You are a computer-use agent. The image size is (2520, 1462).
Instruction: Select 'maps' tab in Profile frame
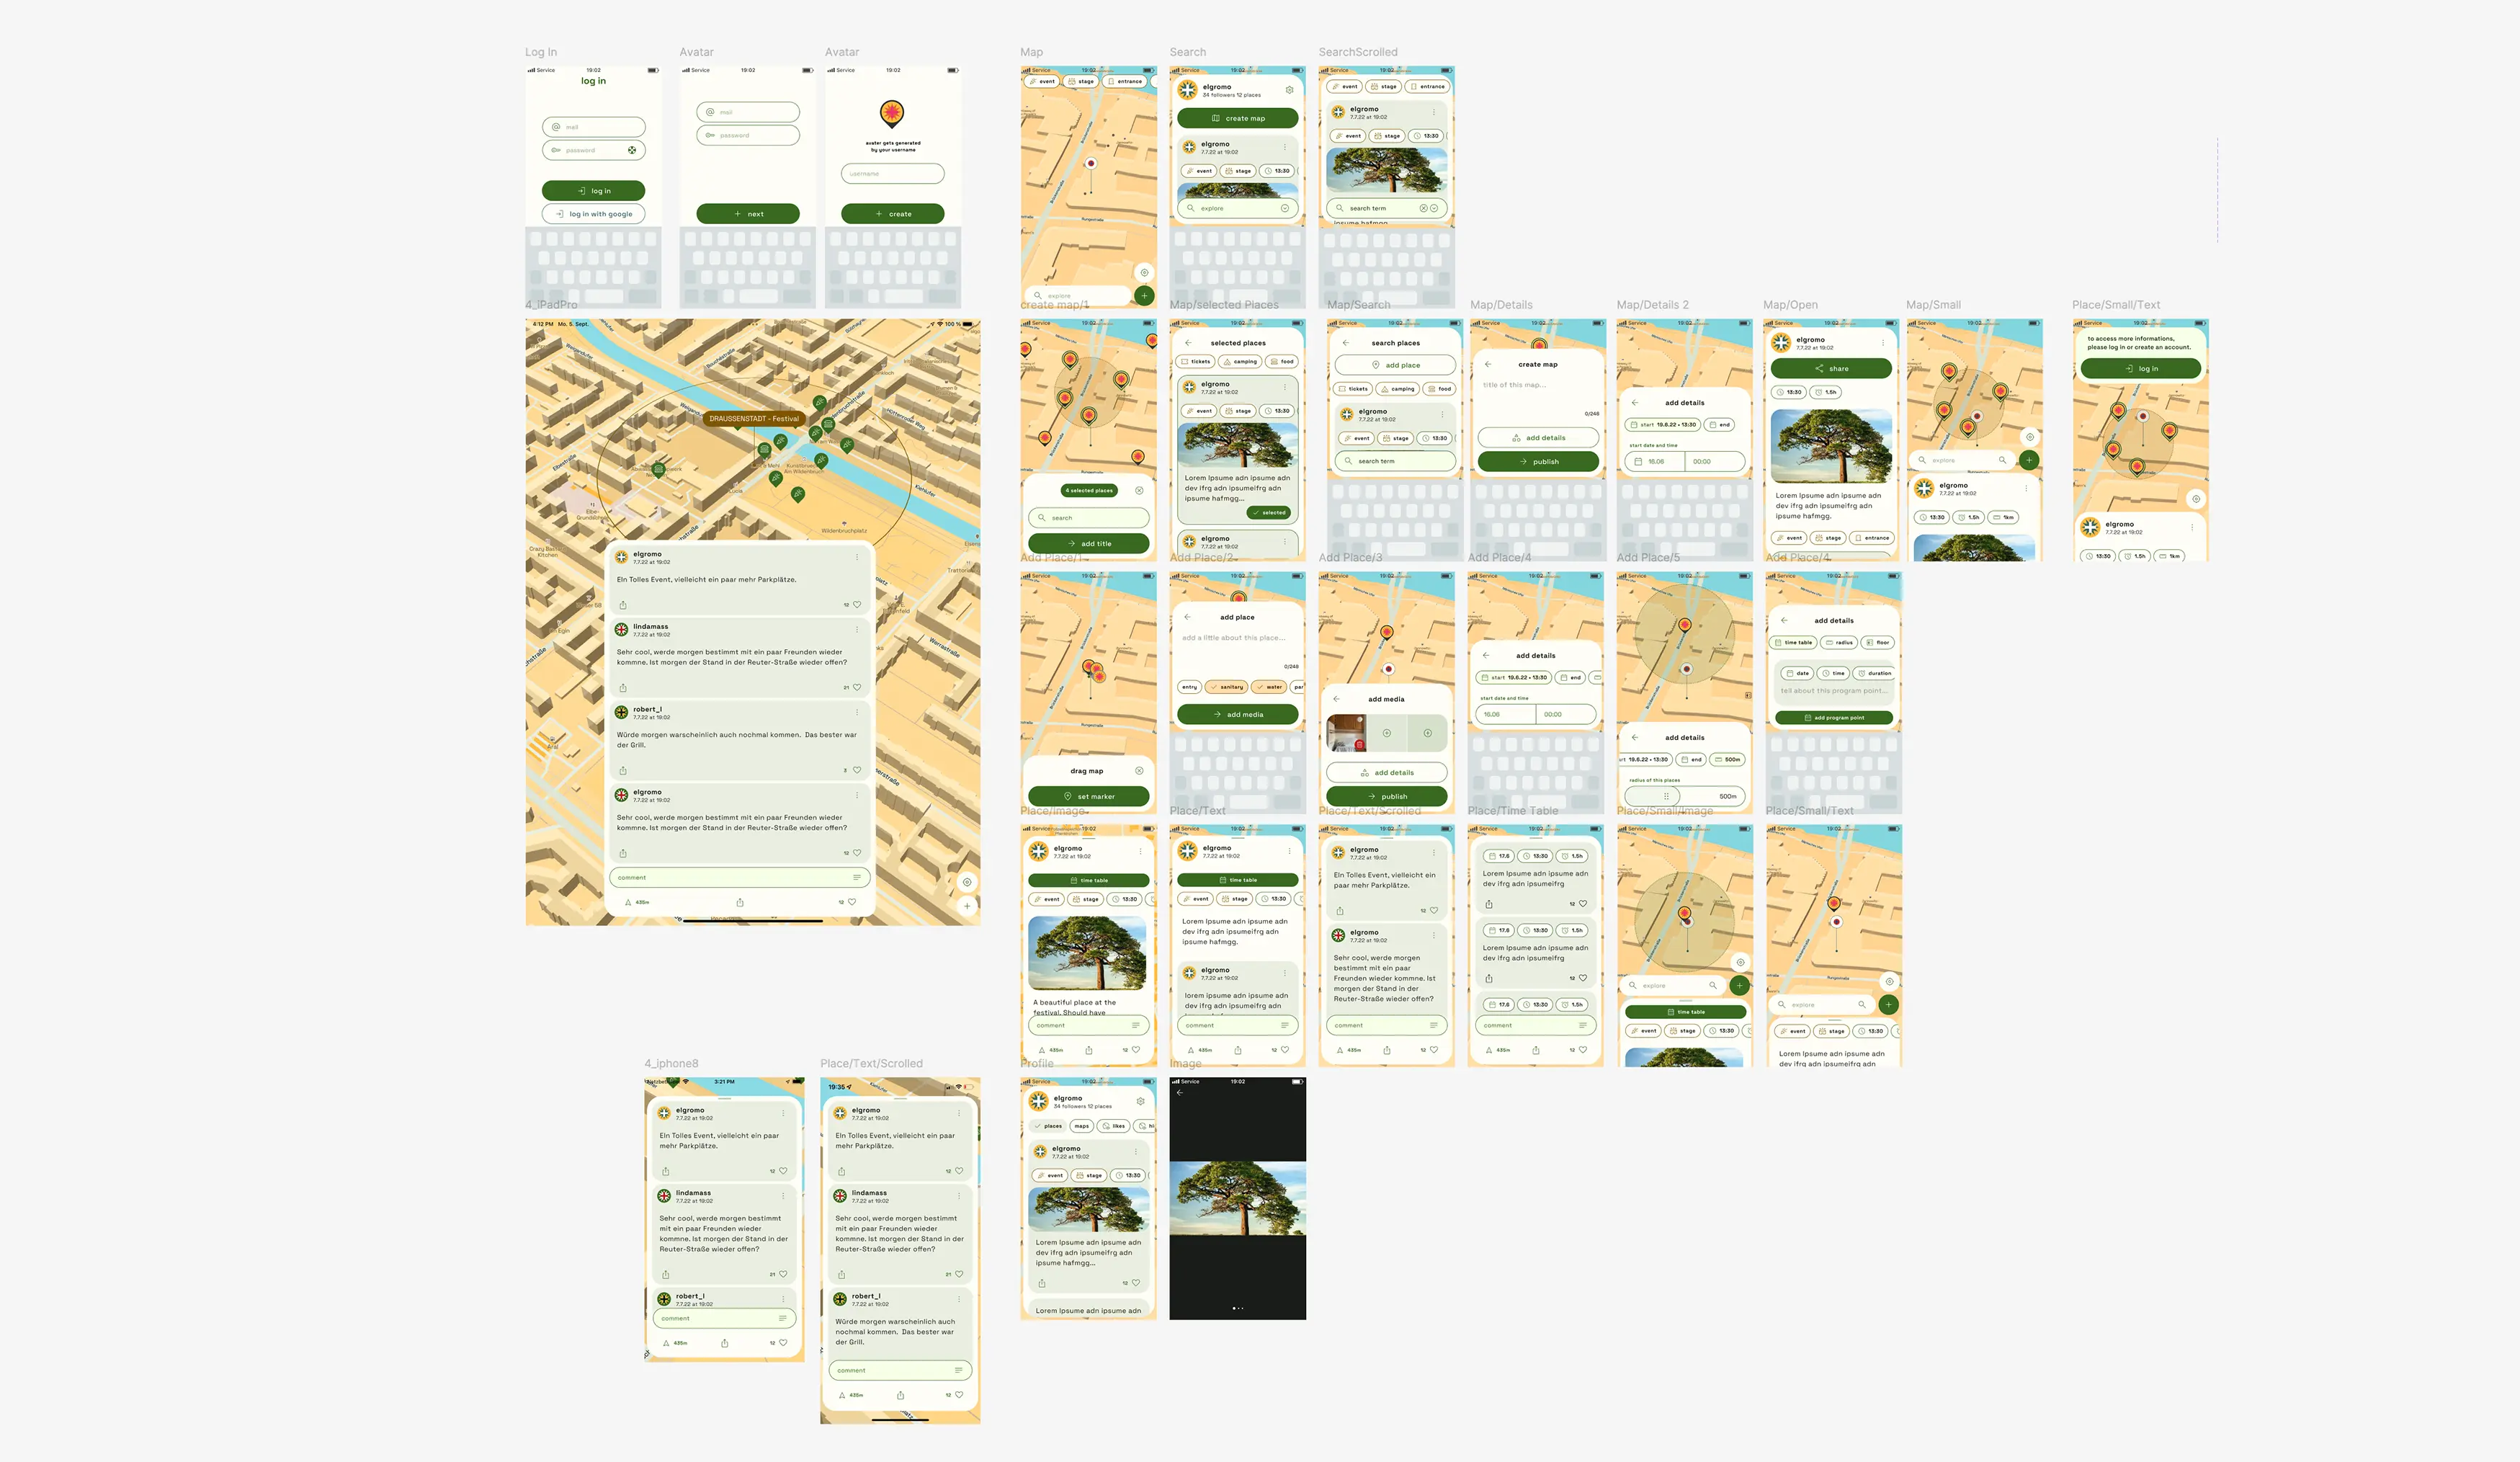[x=1081, y=1126]
